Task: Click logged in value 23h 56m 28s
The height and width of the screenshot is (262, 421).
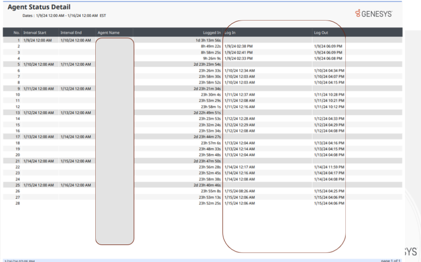Action: pyautogui.click(x=209, y=167)
